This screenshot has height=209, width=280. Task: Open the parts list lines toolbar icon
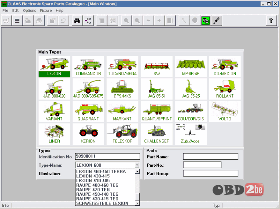(x=17, y=21)
